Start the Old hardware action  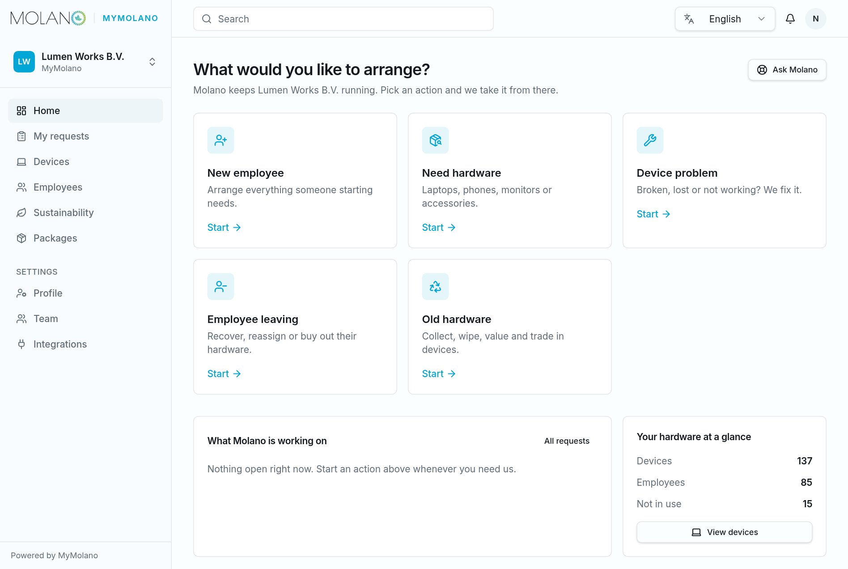pos(439,374)
